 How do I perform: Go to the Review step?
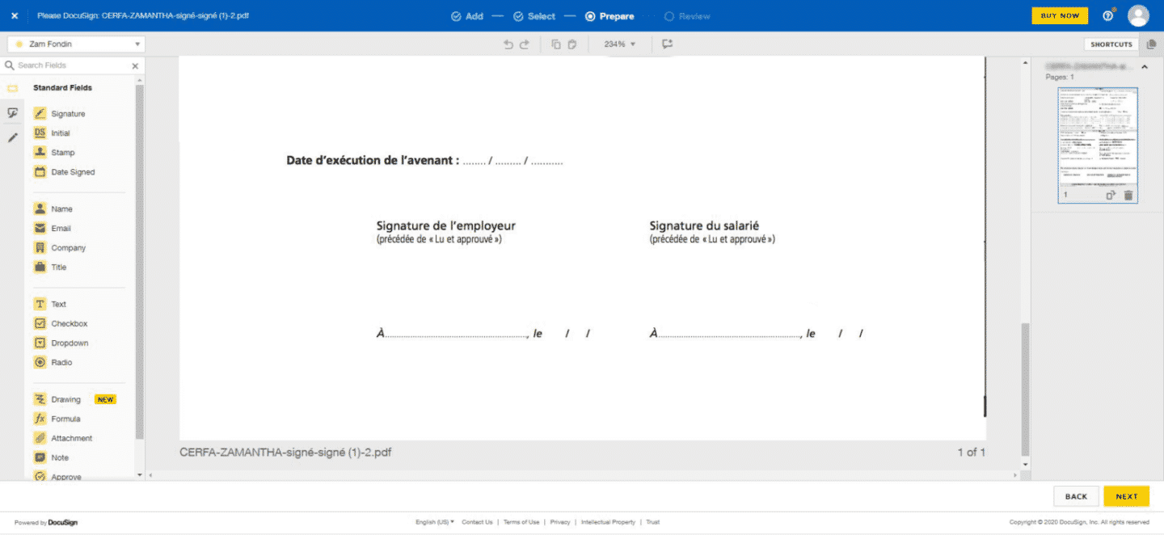coord(687,16)
